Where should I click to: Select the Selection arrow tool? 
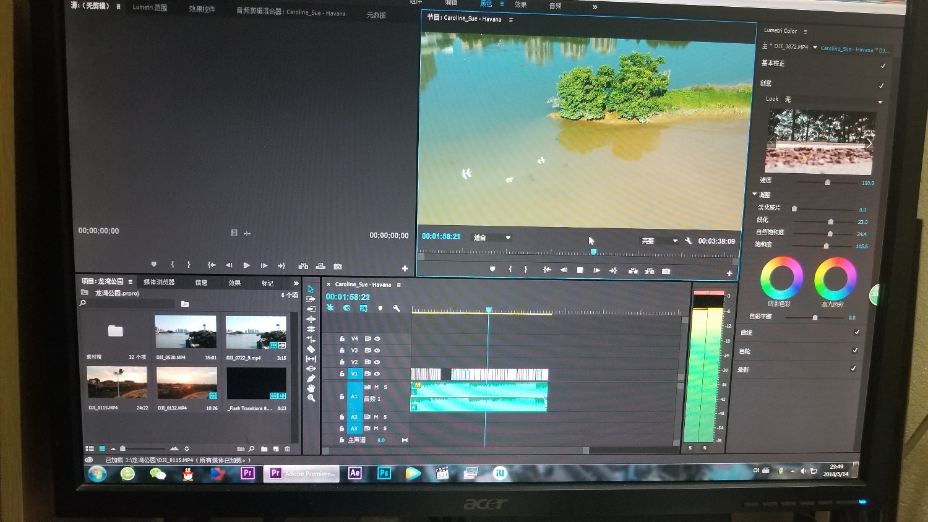click(x=311, y=289)
